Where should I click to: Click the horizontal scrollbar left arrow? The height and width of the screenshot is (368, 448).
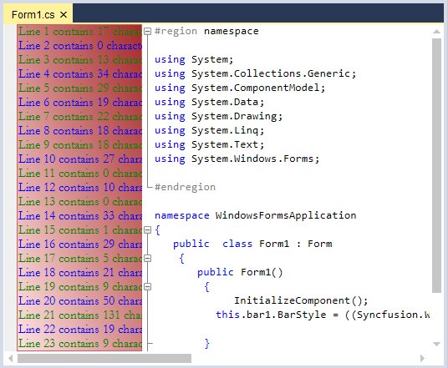[11, 358]
